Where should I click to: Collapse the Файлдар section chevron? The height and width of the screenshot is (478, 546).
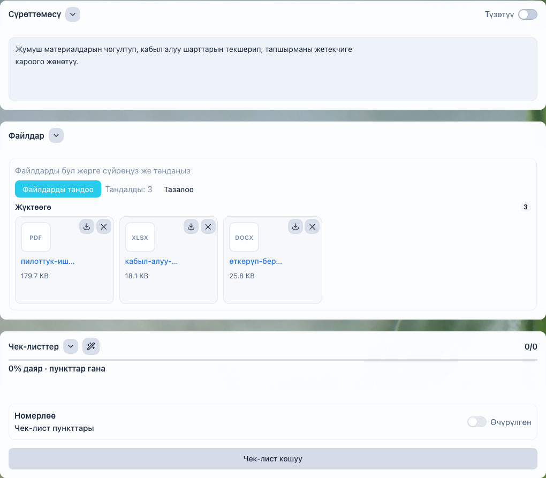pyautogui.click(x=56, y=135)
